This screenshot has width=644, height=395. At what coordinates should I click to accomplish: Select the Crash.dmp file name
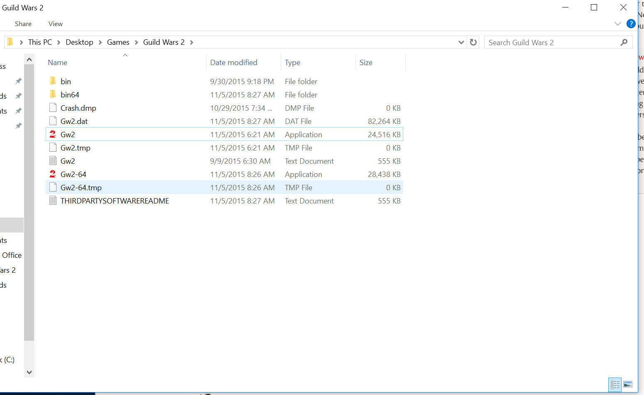(x=78, y=108)
